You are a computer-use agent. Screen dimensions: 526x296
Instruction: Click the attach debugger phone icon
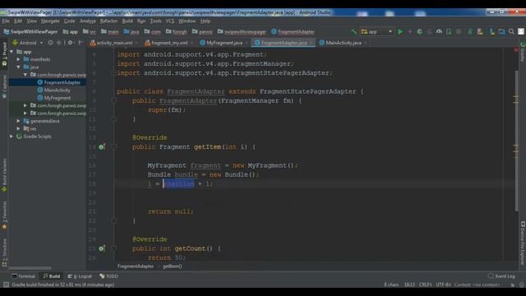pyautogui.click(x=449, y=31)
